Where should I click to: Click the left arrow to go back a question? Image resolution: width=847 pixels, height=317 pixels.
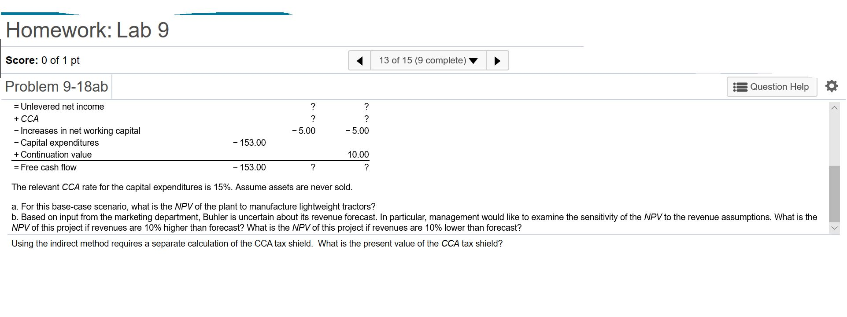pyautogui.click(x=359, y=60)
